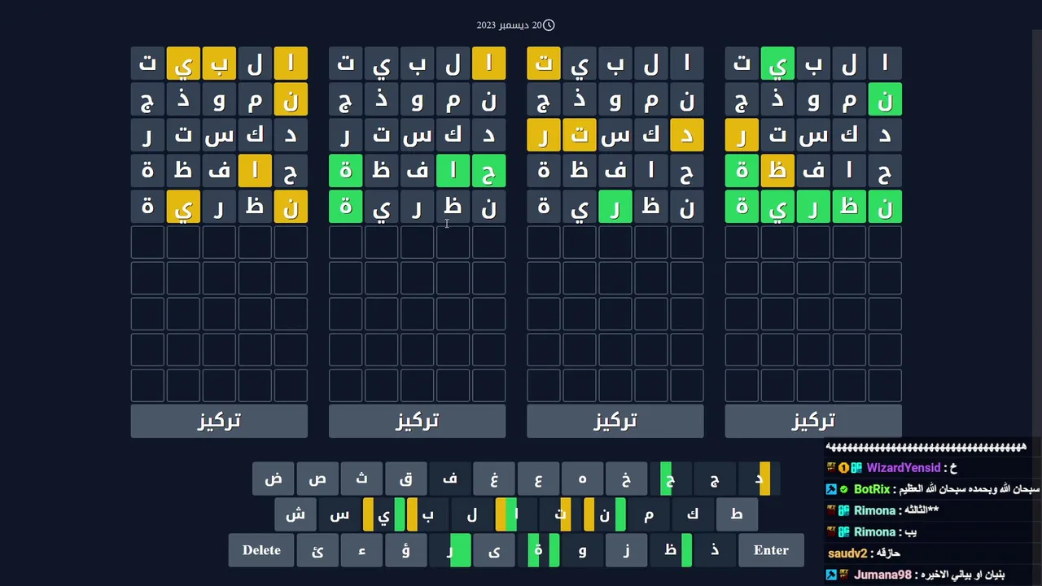The image size is (1042, 586).
Task: Click BotRix's username in the chat
Action: (x=872, y=489)
